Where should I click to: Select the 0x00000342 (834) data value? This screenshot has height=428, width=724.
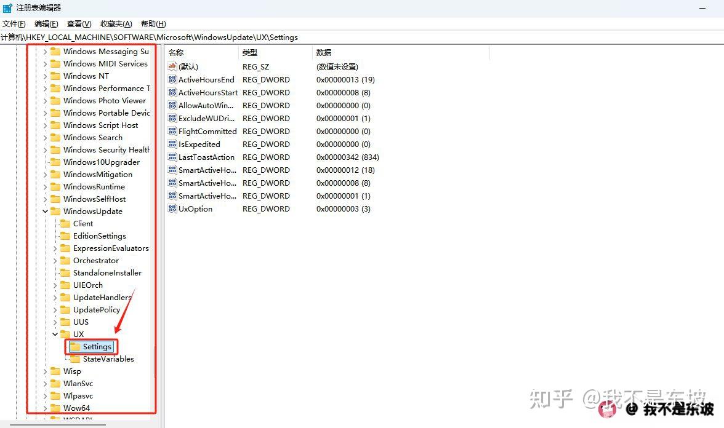tap(348, 157)
